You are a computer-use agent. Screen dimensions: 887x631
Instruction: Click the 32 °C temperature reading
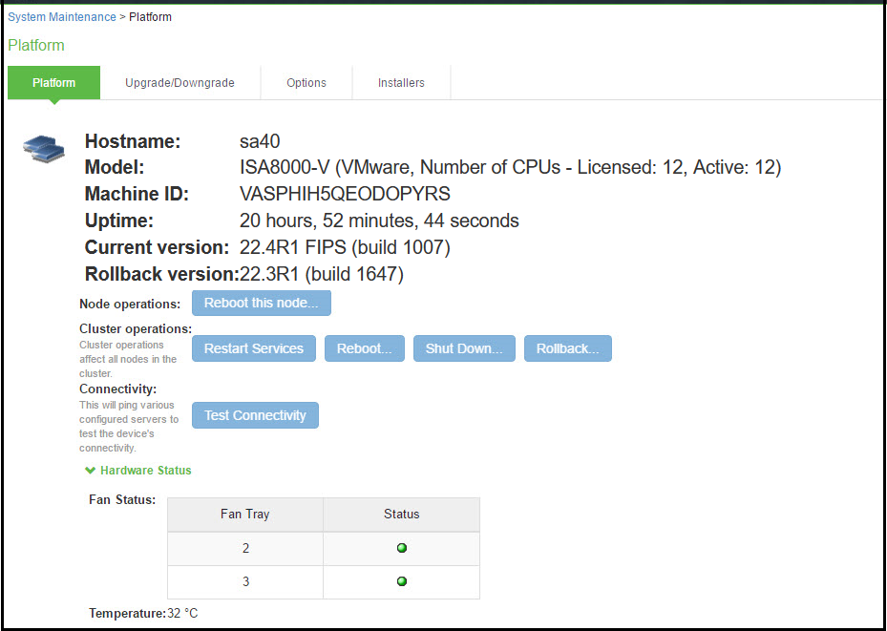(x=183, y=613)
